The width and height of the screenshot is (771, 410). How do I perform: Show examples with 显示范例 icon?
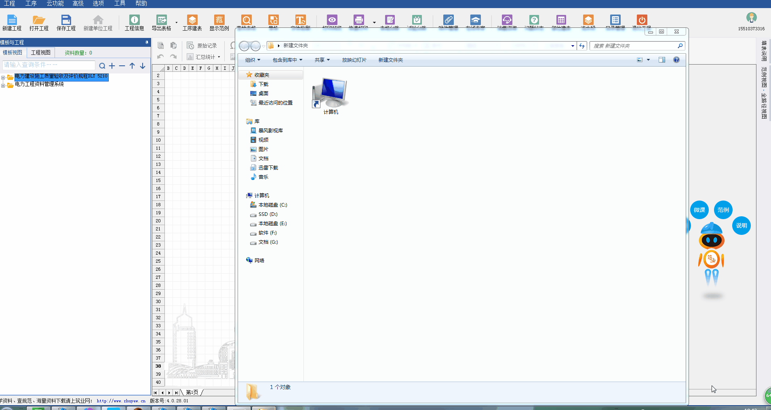[x=219, y=20]
